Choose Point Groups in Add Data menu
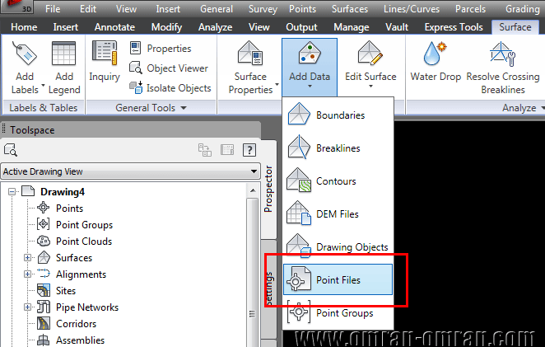 [x=338, y=312]
